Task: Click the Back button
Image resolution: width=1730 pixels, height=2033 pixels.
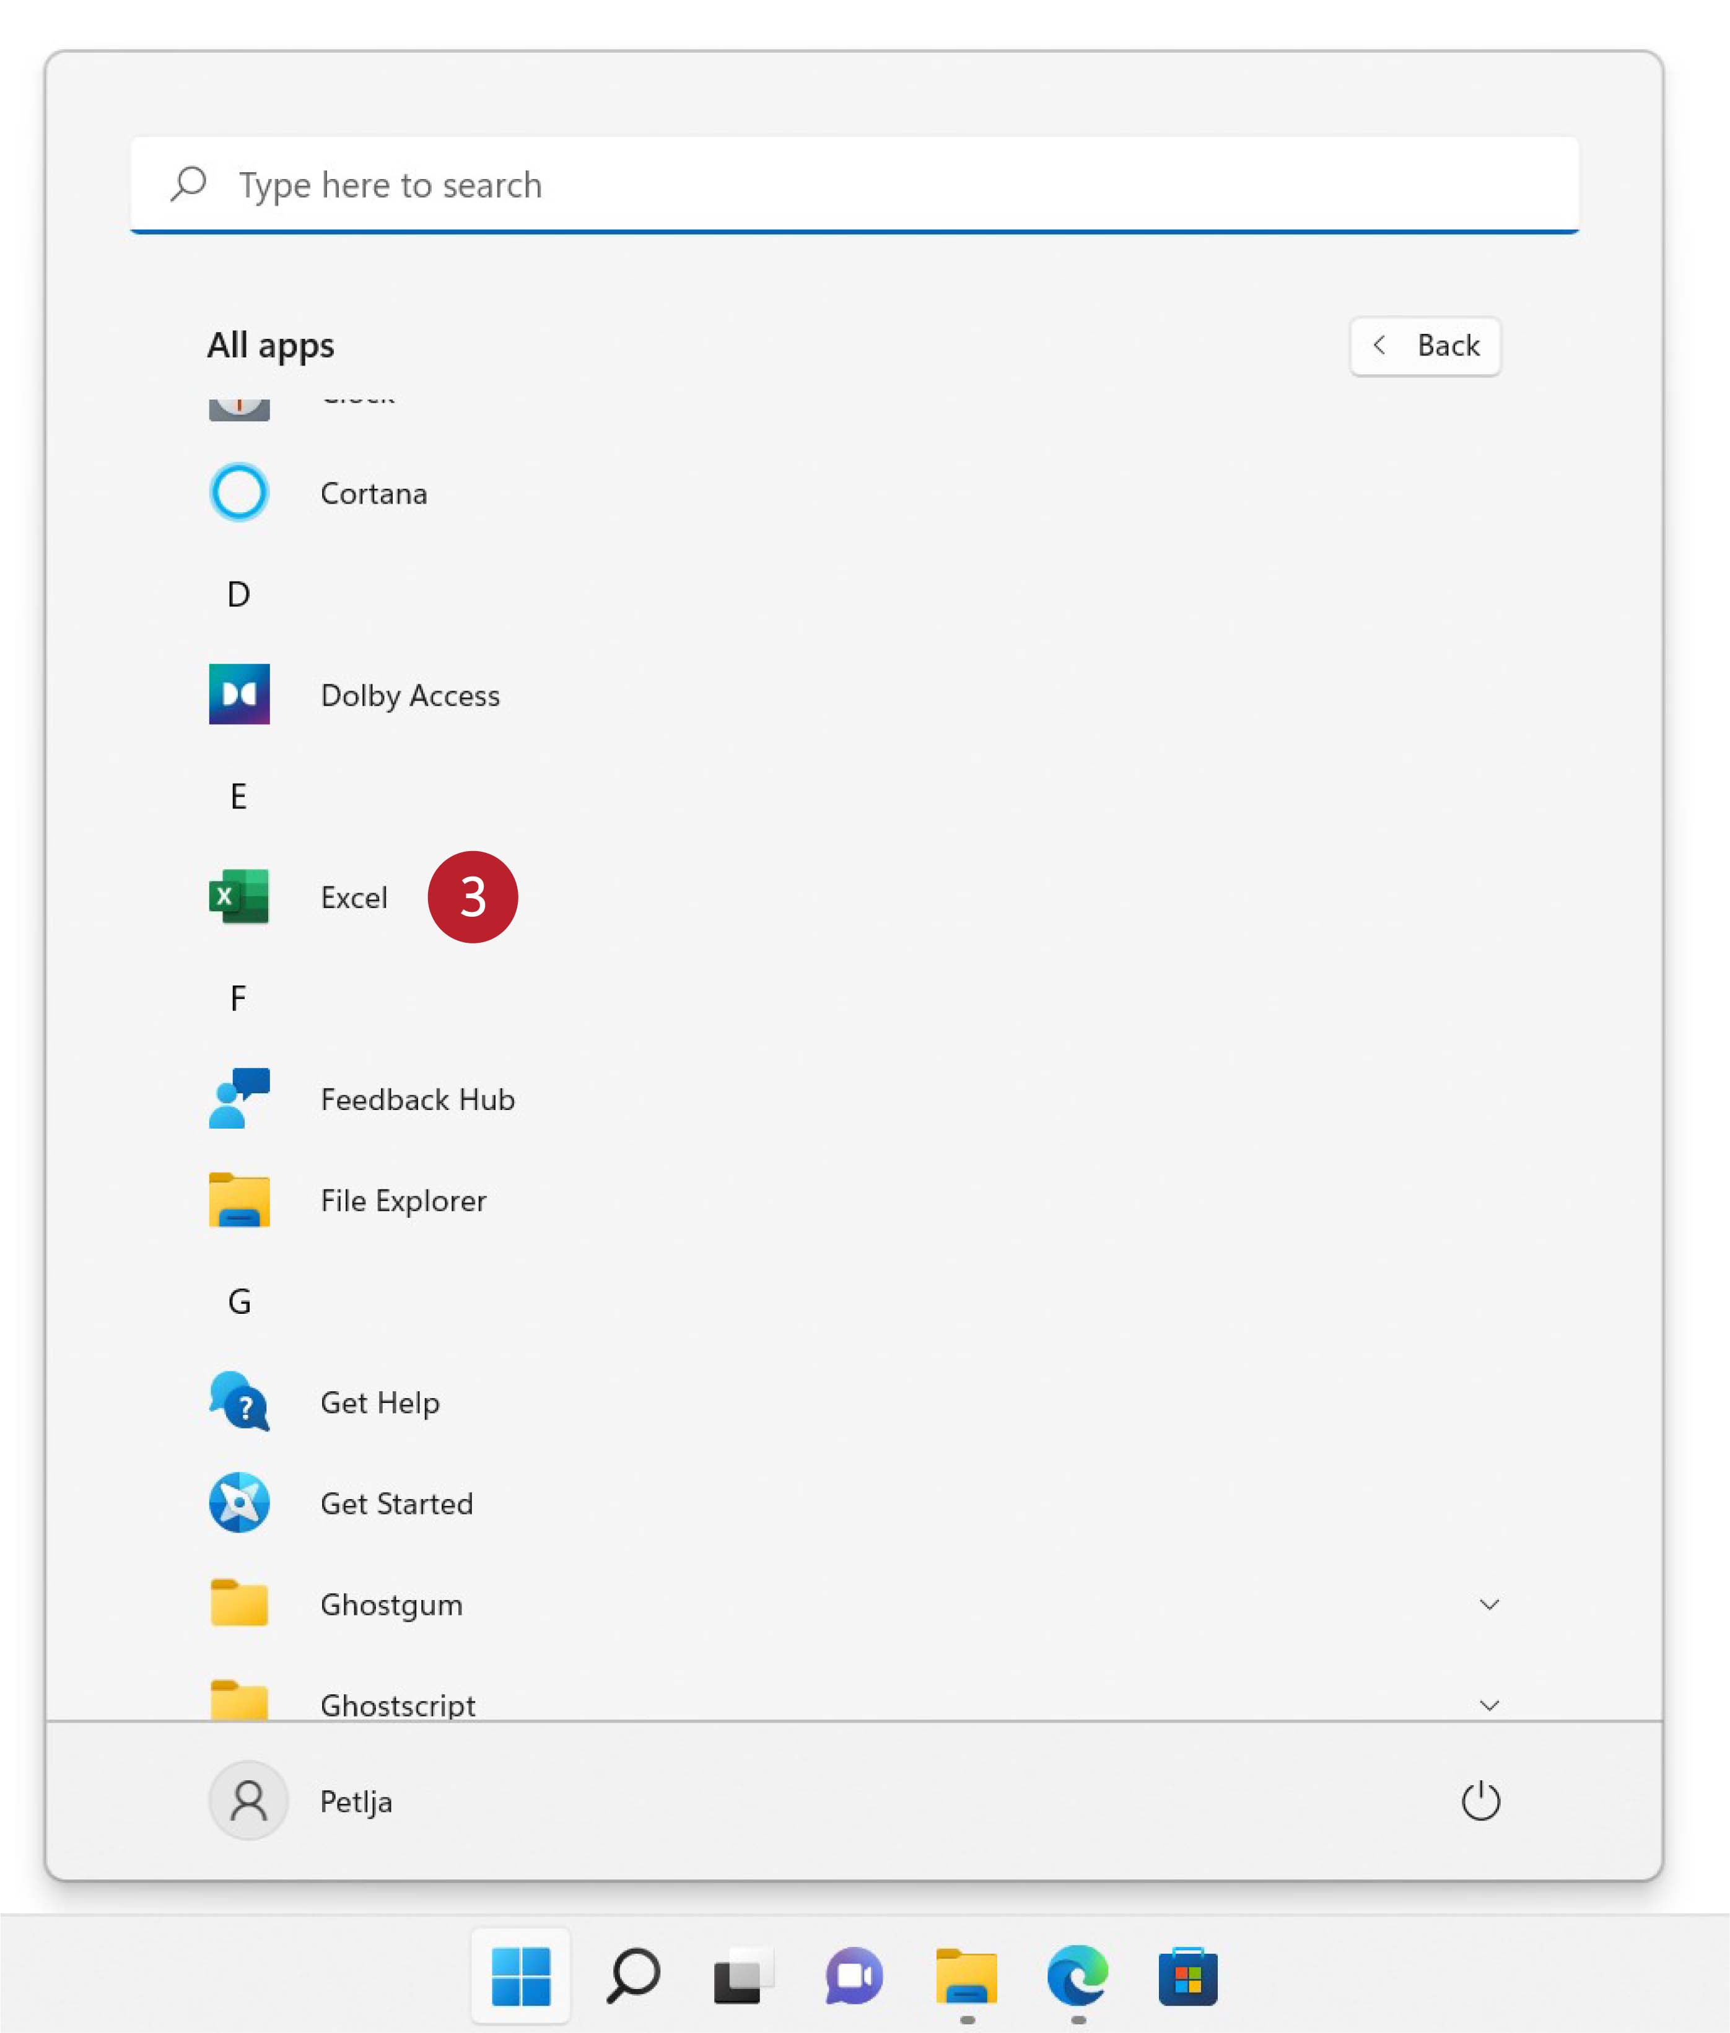Action: 1424,345
